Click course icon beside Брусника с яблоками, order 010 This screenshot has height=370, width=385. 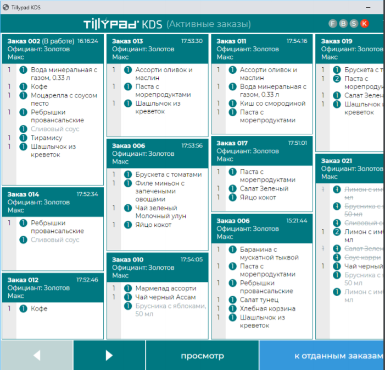(128, 306)
